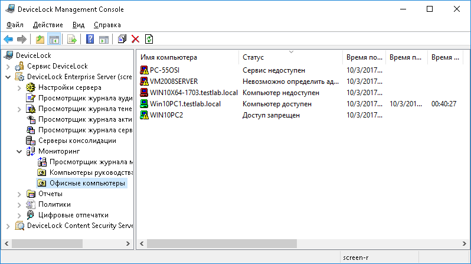Open the Вид menu
The width and height of the screenshot is (471, 264).
point(78,25)
